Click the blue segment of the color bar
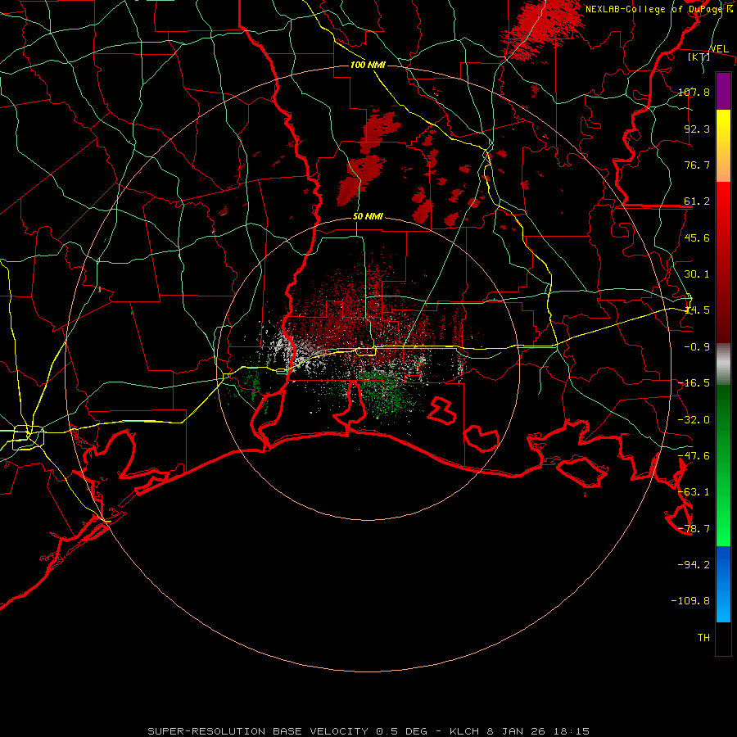 tap(723, 584)
